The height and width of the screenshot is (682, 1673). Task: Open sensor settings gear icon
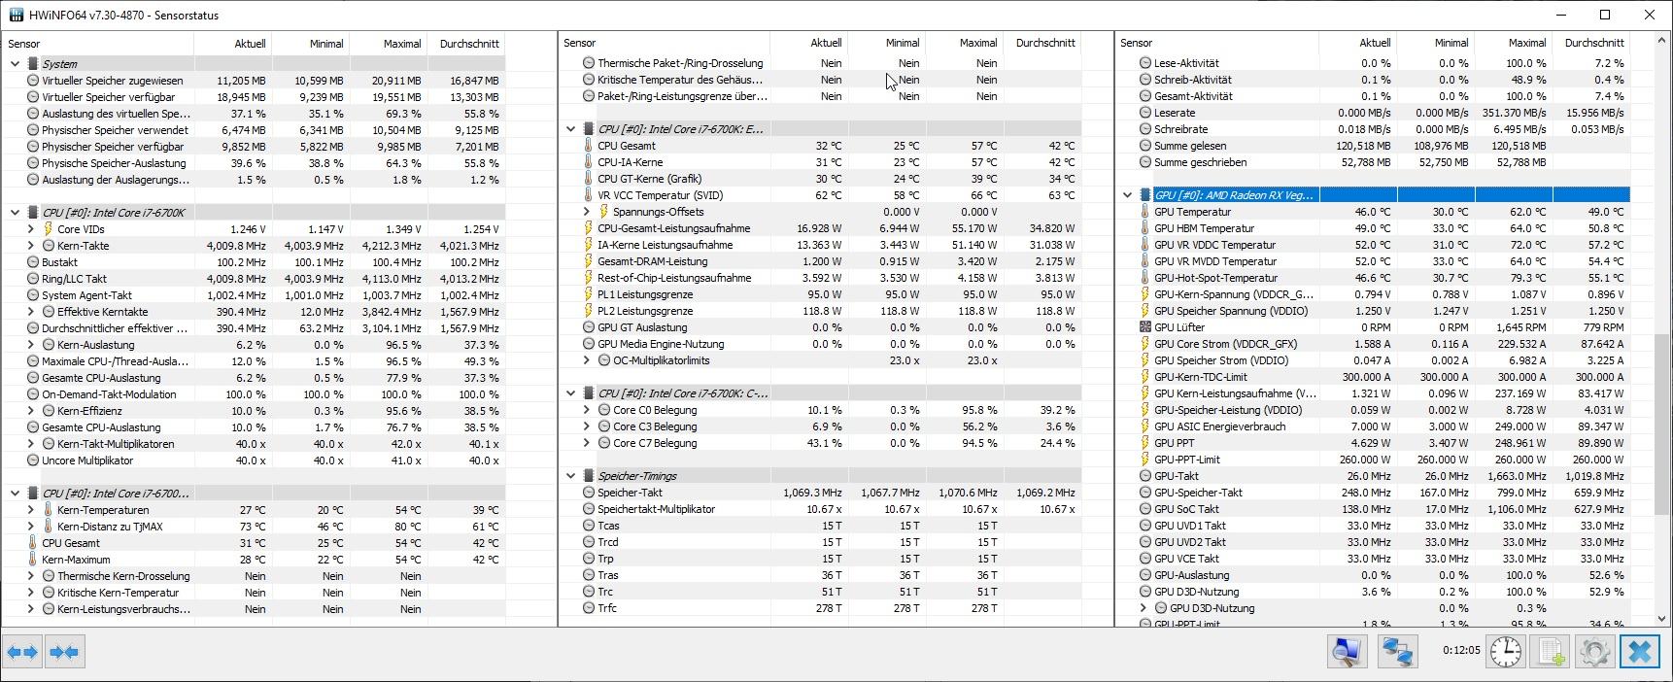coord(1594,652)
